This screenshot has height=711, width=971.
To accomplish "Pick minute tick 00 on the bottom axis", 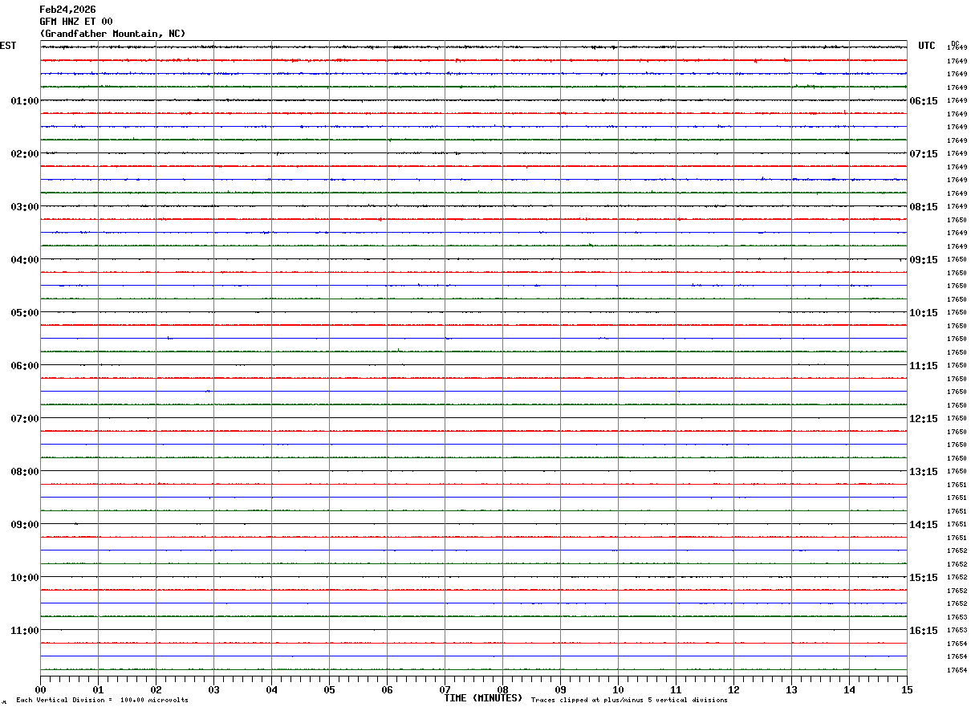I will click(x=40, y=689).
